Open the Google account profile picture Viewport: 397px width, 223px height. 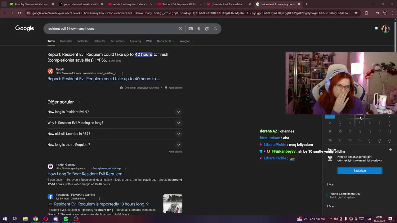tap(386, 28)
